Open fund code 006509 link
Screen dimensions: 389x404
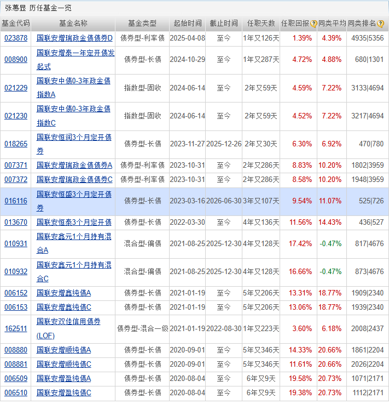point(16,378)
